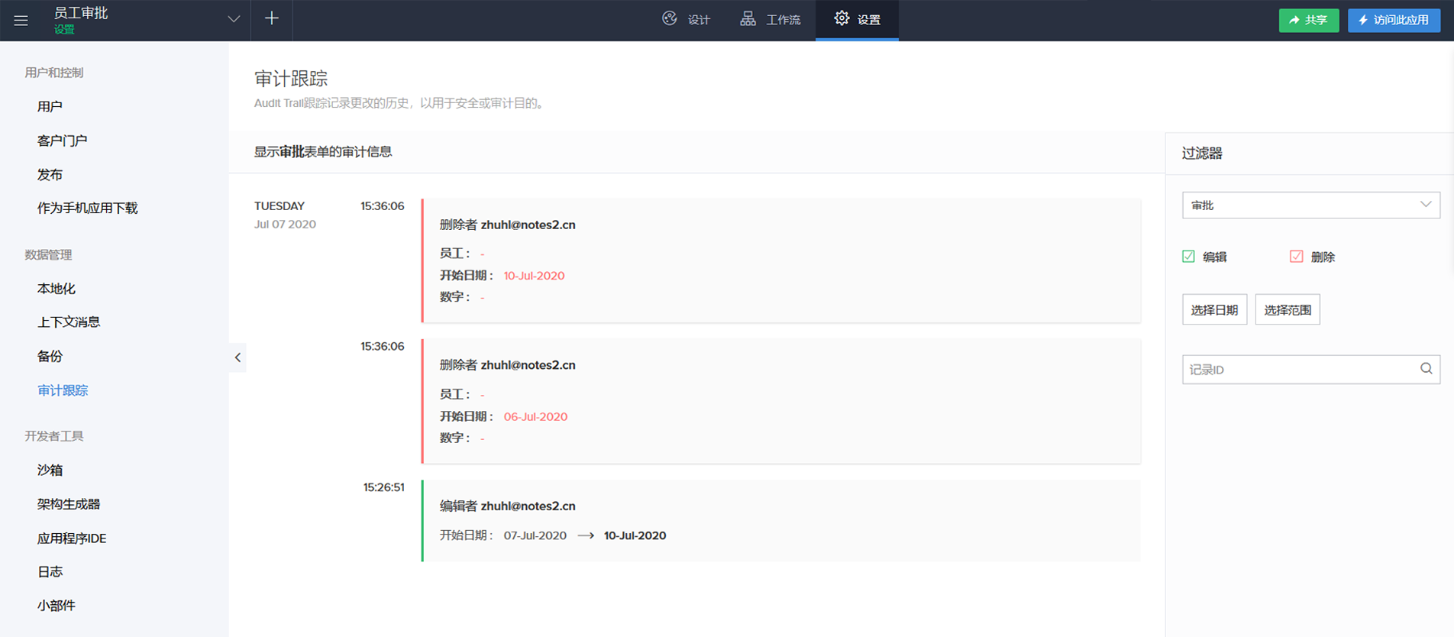Uncheck the 删除 filter checkbox
The image size is (1454, 637).
coord(1296,257)
